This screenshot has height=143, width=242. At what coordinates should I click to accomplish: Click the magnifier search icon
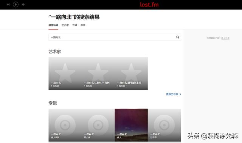click(178, 37)
